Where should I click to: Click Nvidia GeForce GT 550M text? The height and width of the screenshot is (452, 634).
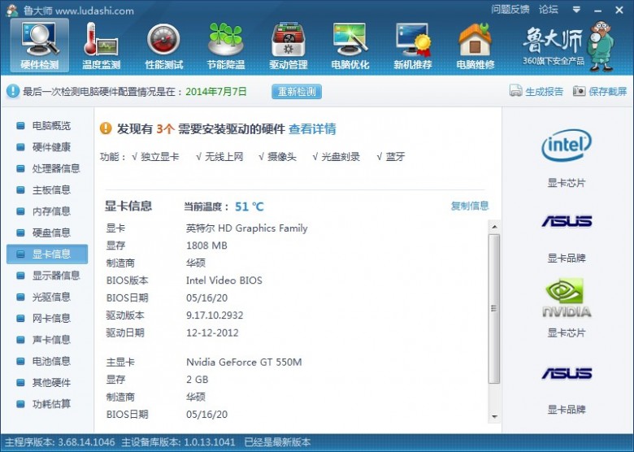[244, 362]
